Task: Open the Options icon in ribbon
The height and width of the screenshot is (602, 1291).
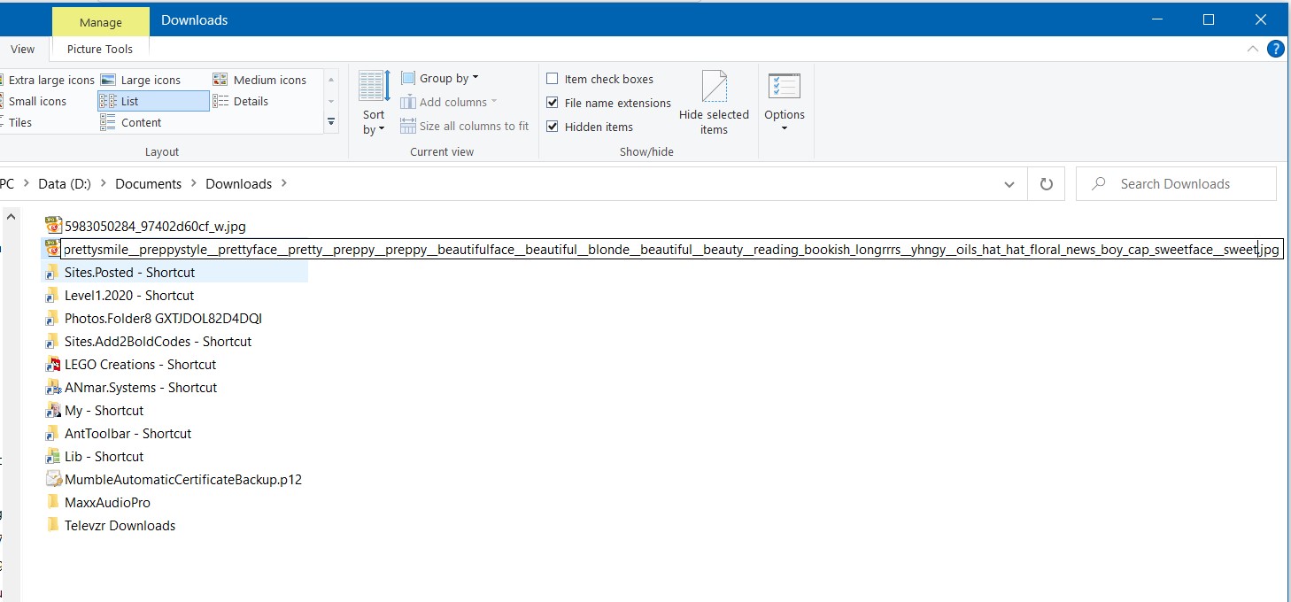Action: pos(784,89)
